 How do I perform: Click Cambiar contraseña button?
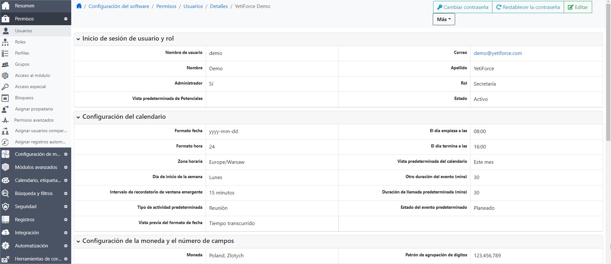pyautogui.click(x=462, y=7)
